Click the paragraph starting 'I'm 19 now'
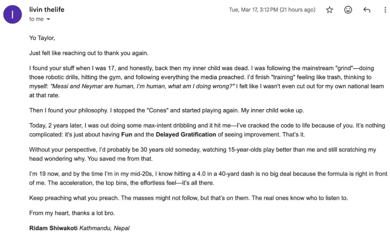390x242 pixels. 208,178
